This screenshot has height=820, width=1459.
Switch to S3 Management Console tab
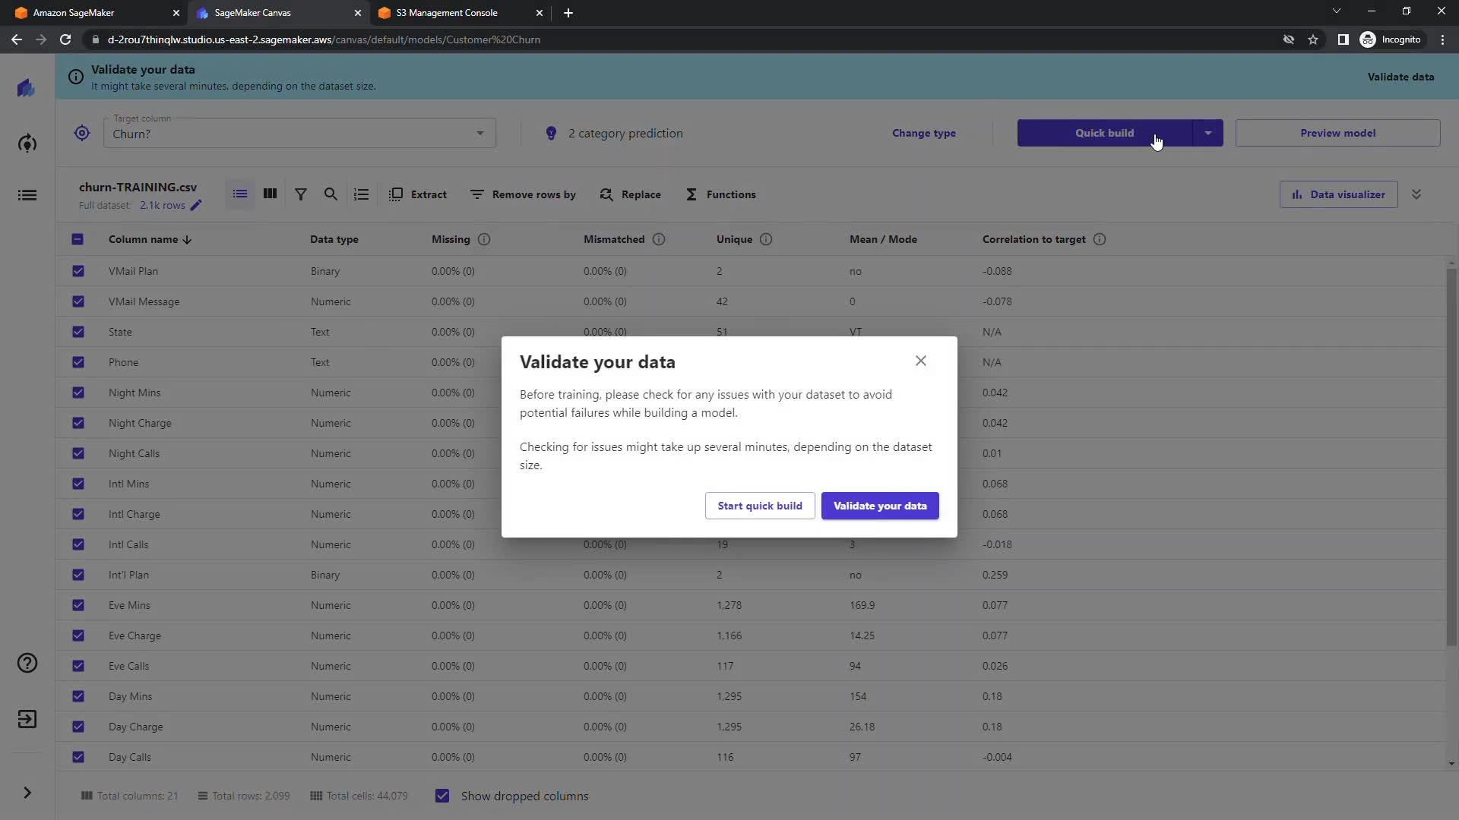[447, 13]
